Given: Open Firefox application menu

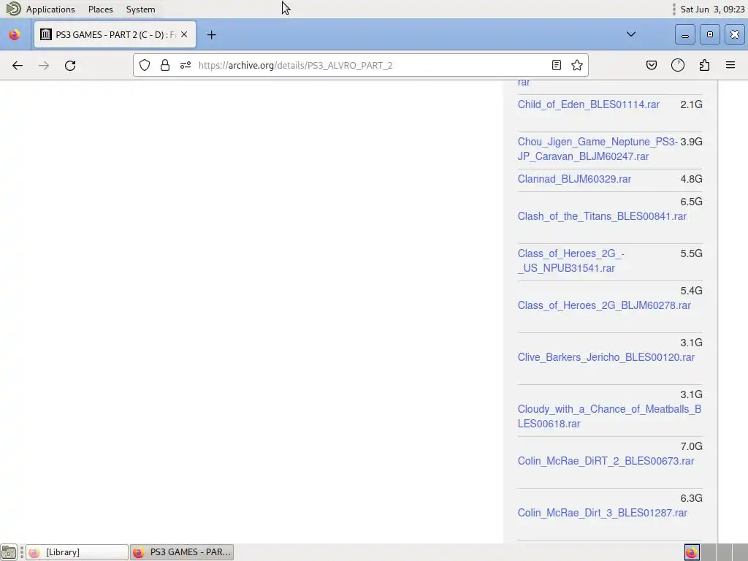Looking at the screenshot, I should click(x=730, y=65).
